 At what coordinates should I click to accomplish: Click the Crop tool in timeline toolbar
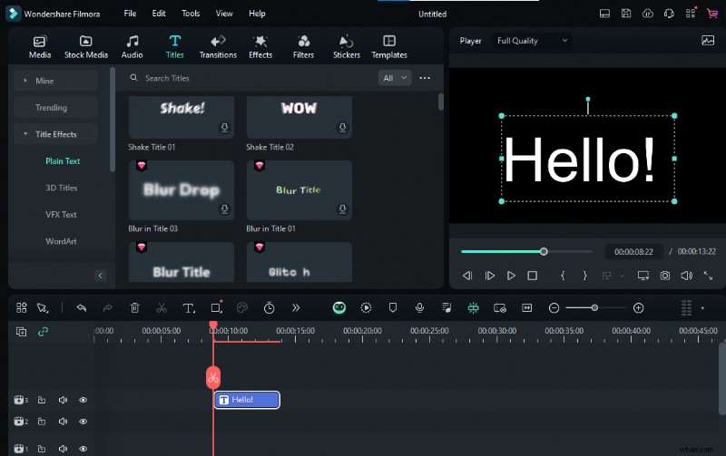(216, 308)
